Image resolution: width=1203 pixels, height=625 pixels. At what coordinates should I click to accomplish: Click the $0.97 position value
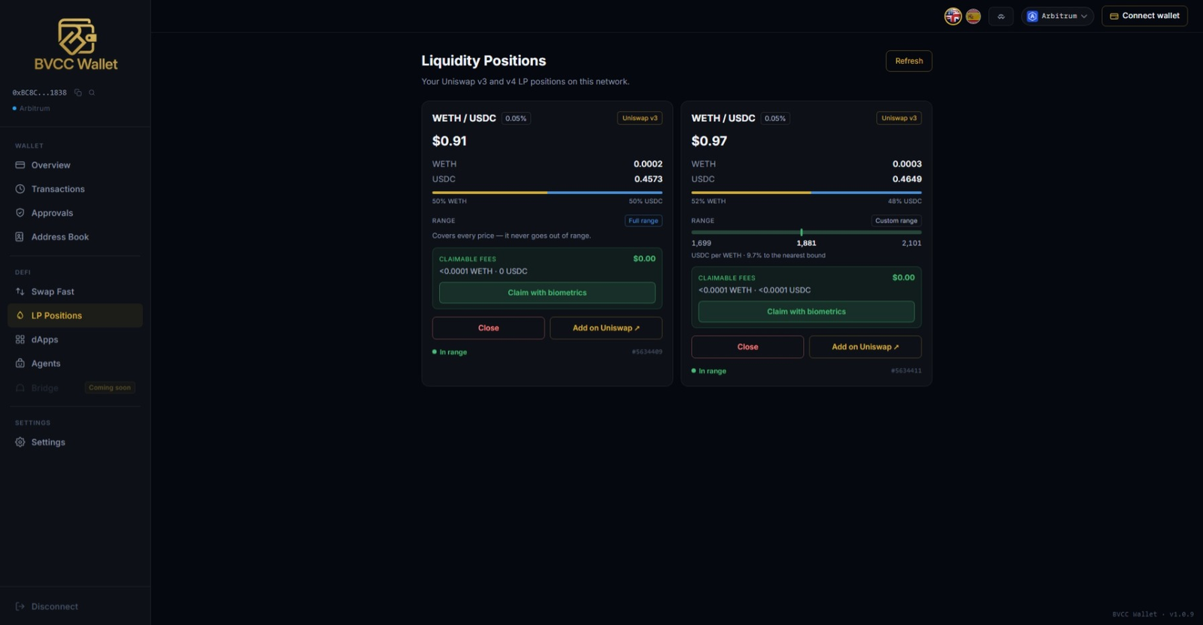(x=709, y=141)
